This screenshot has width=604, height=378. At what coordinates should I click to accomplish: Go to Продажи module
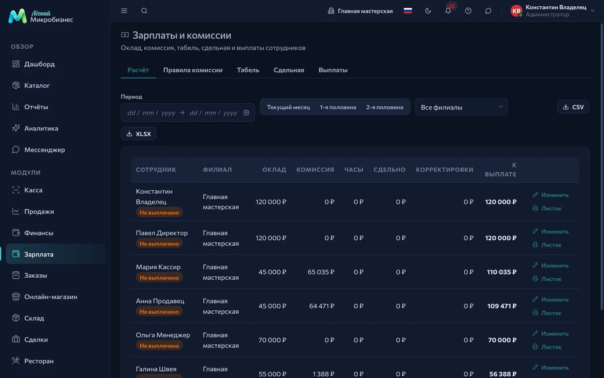55,211
